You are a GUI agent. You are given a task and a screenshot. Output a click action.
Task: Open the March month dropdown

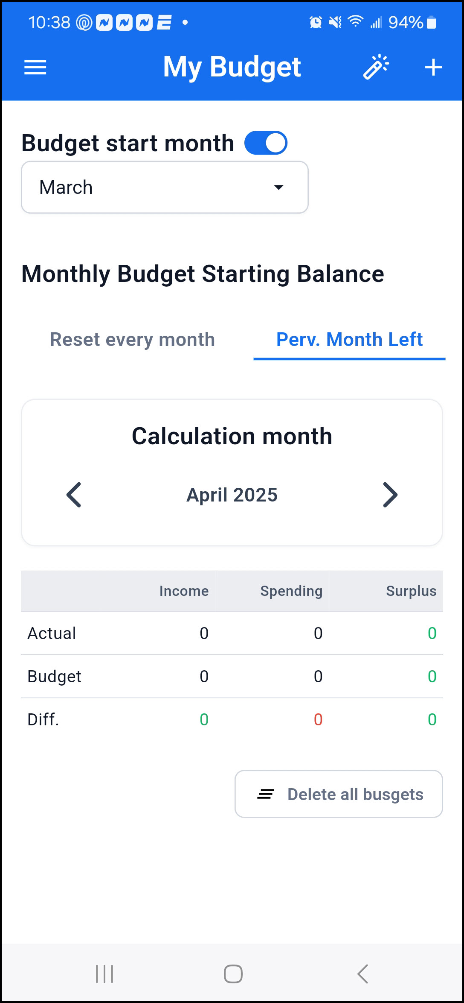click(165, 187)
